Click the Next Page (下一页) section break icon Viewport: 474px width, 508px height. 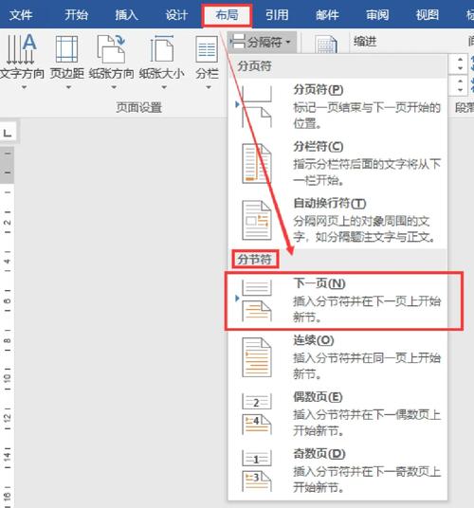point(257,301)
